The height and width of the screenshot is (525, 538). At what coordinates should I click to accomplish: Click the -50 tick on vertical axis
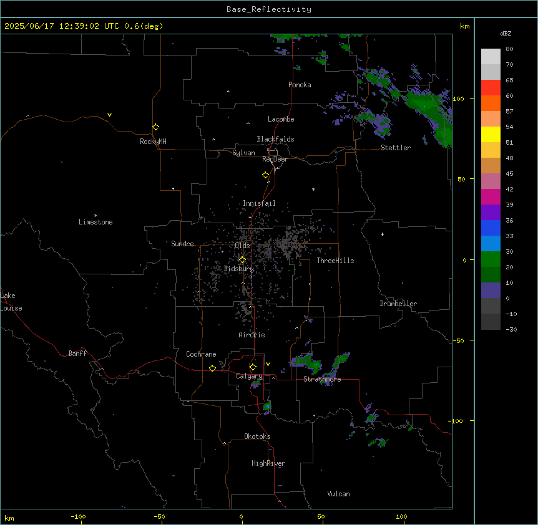(x=458, y=340)
